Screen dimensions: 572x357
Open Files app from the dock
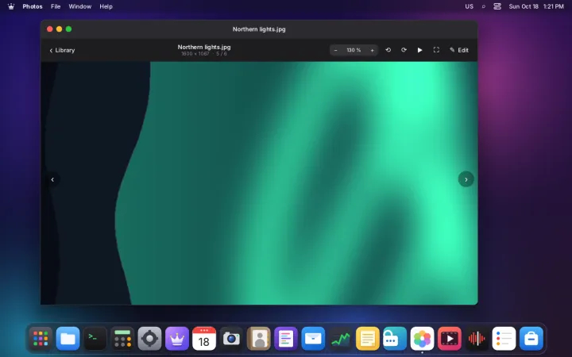(x=68, y=339)
